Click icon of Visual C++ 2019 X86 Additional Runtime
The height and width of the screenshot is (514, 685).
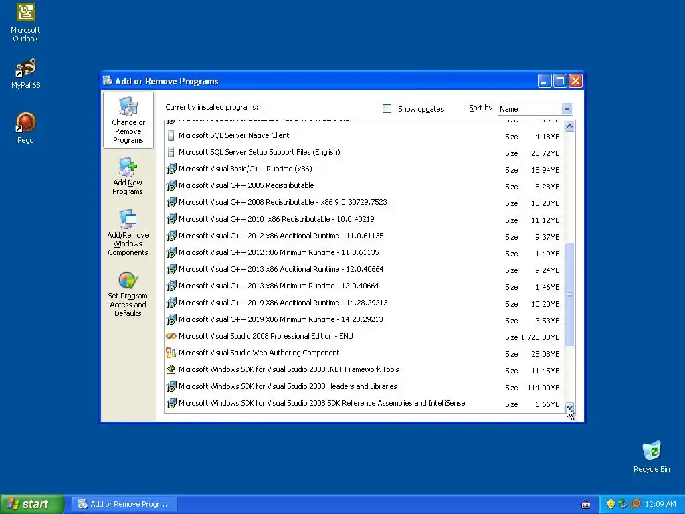(x=171, y=303)
